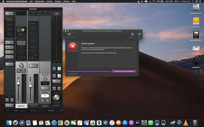This screenshot has height=127, width=204.
Task: Open App Store from the Dock
Action: [125, 123]
